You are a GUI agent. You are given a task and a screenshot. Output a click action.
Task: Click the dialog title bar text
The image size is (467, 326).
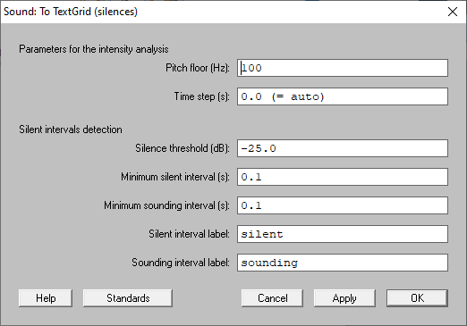tap(71, 12)
